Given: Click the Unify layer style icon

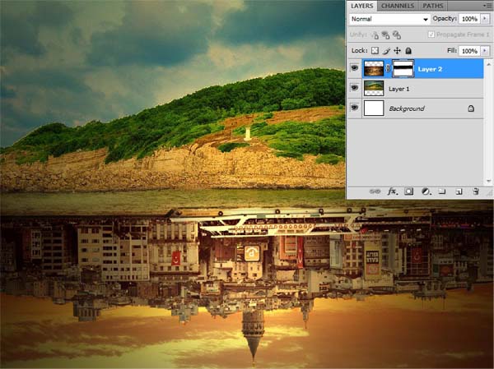Looking at the screenshot, I should pyautogui.click(x=396, y=35).
